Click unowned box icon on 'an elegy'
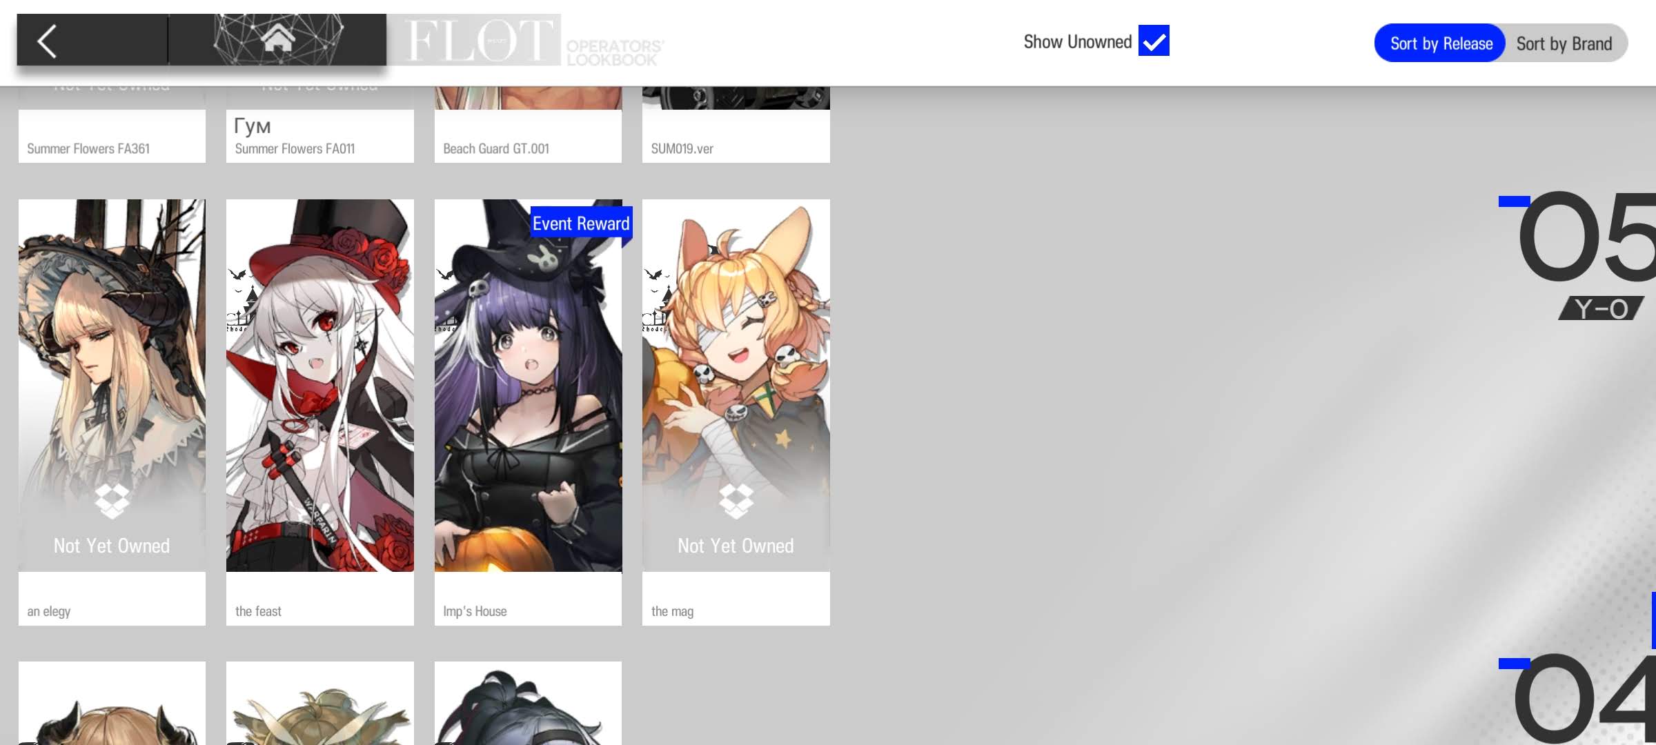Screen dimensions: 1656x745 click(112, 501)
